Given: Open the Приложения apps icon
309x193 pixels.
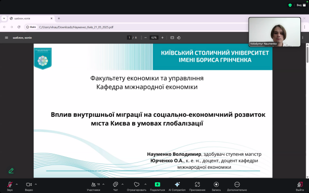Looking at the screenshot, I should coord(197,185).
